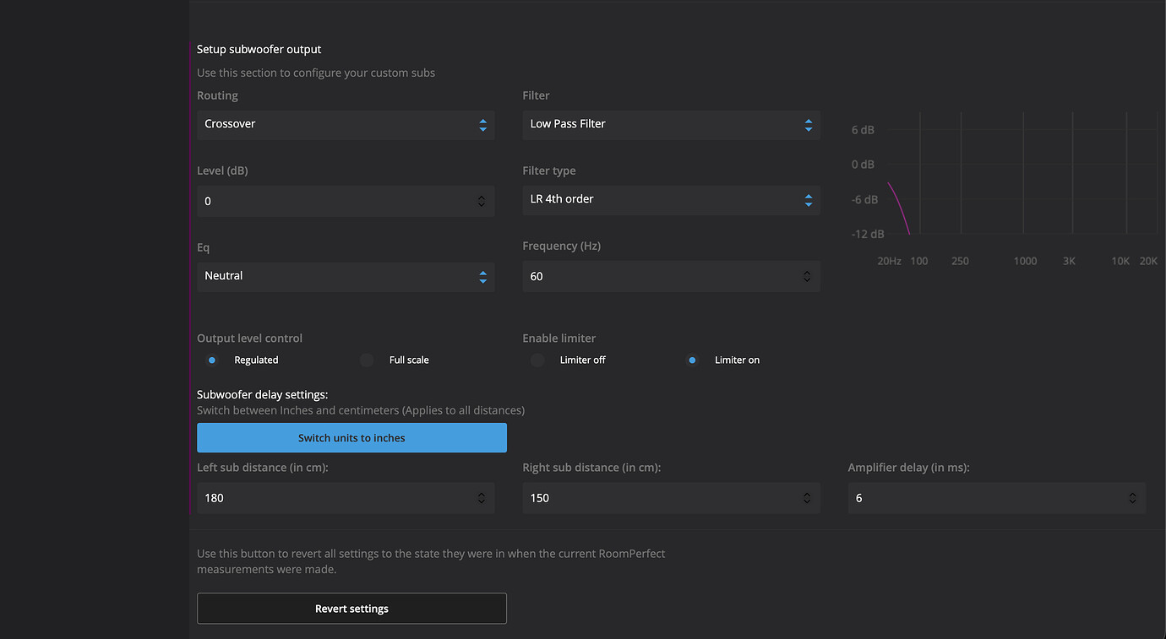The width and height of the screenshot is (1166, 639).
Task: Click the Level (dB) stepper arrows
Action: pyautogui.click(x=482, y=201)
